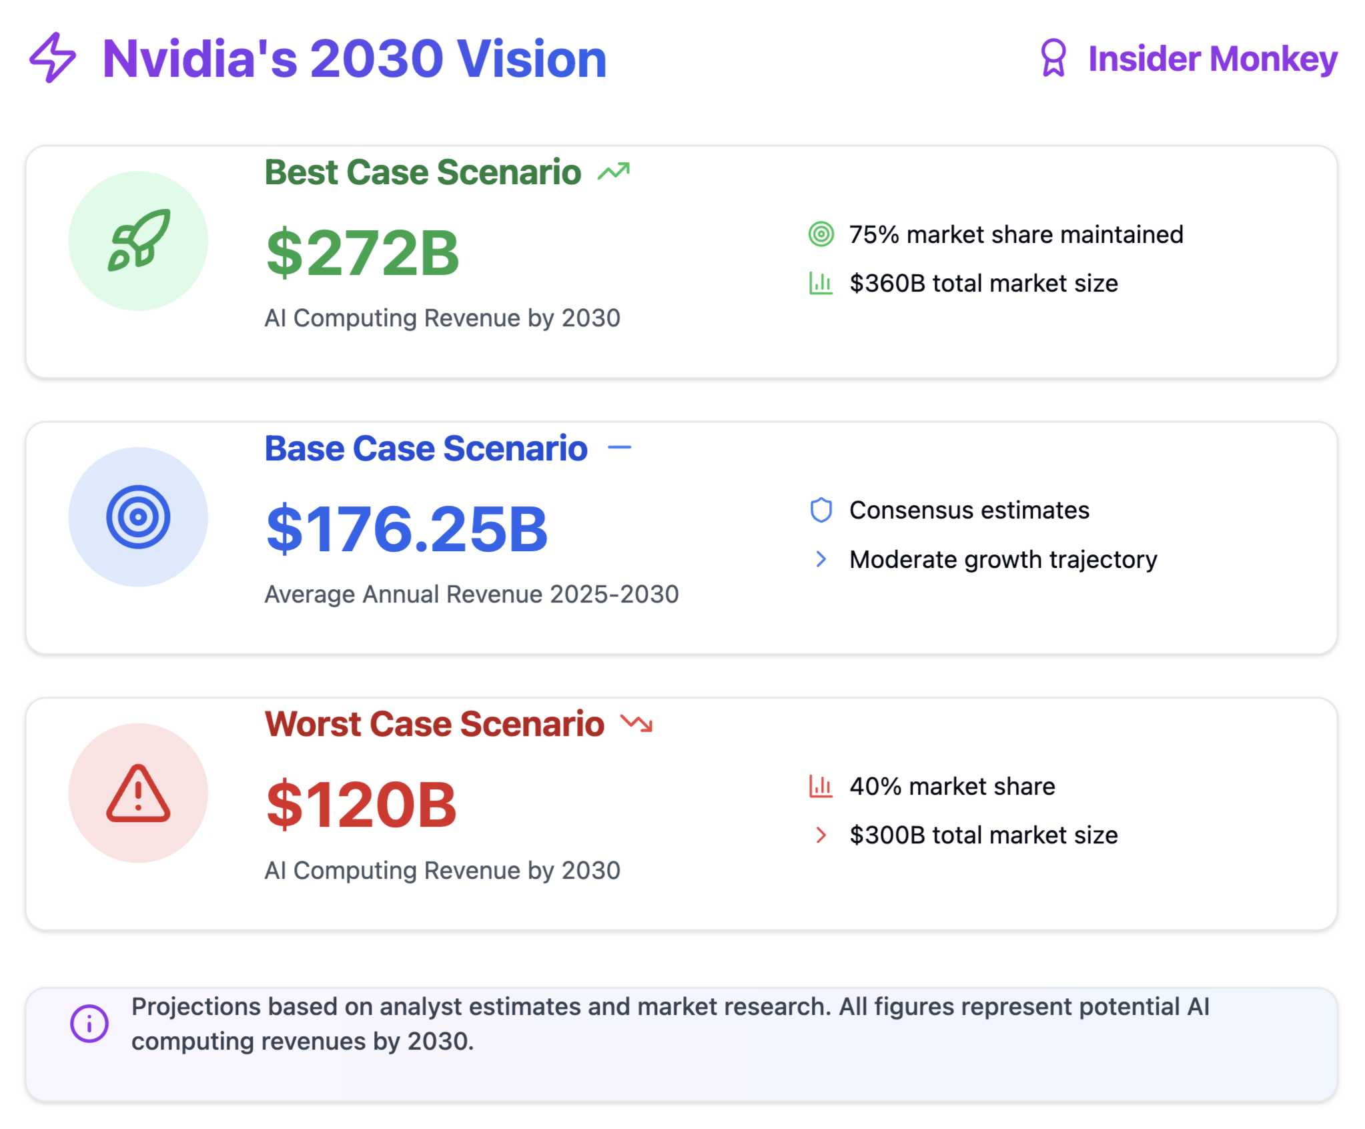Click the Best Case Scenario heading
This screenshot has height=1129, width=1365.
tap(422, 172)
